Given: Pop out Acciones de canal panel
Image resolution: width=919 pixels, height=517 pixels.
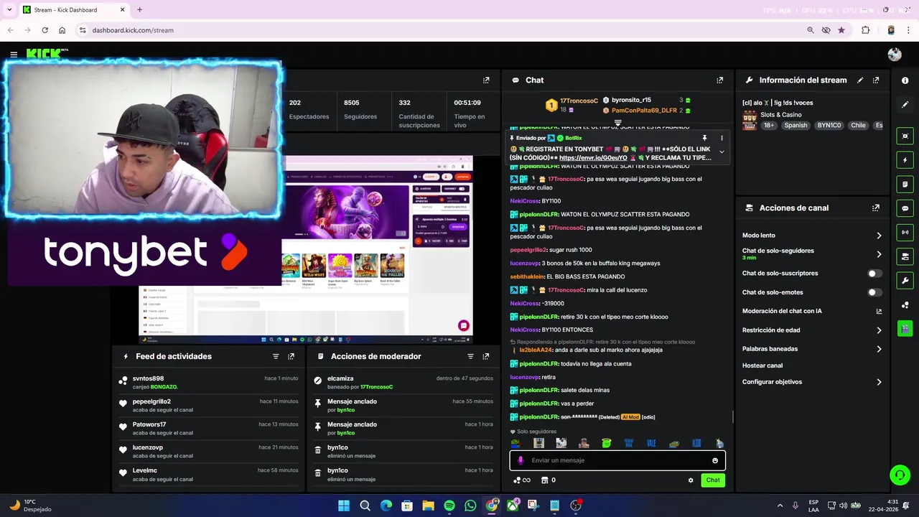Looking at the screenshot, I should [x=876, y=208].
